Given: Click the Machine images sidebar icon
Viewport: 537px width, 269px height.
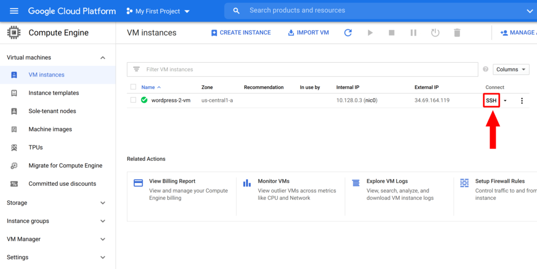Looking at the screenshot, I should tap(14, 129).
